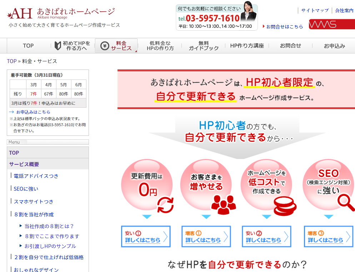
Task: Click the chevron in 増客① button
Action: click(226, 237)
